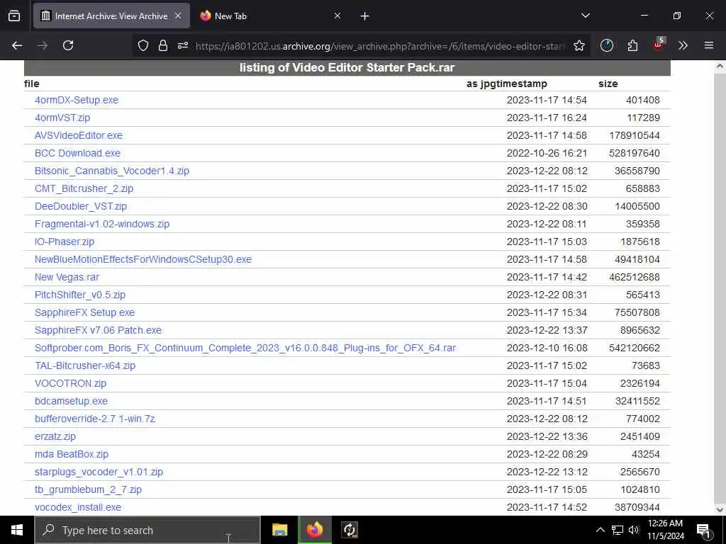Click the taskbar search box
The height and width of the screenshot is (544, 726).
coord(147,530)
